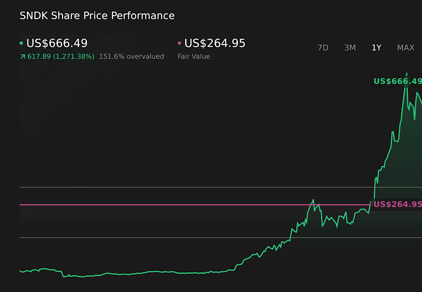422x292 pixels.
Task: Toggle the 151.6% overvalued indicator
Action: (132, 56)
